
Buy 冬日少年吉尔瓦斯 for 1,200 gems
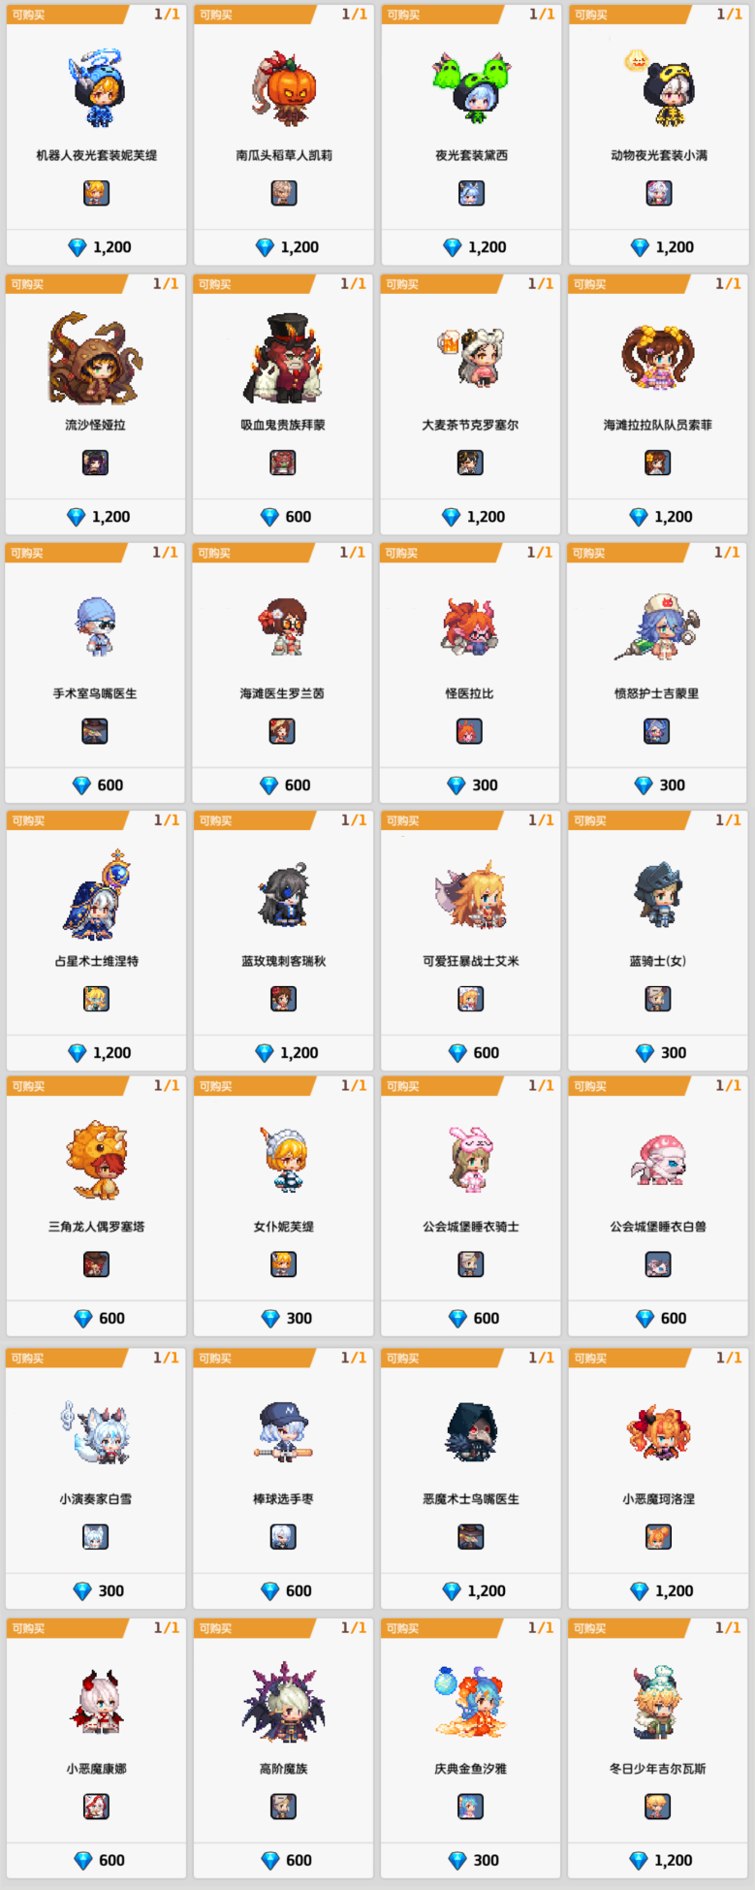[x=658, y=1860]
